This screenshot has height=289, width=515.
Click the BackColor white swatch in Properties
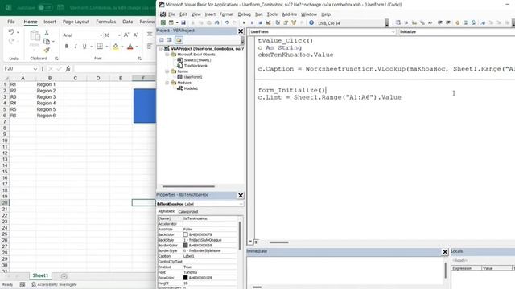pyautogui.click(x=185, y=234)
